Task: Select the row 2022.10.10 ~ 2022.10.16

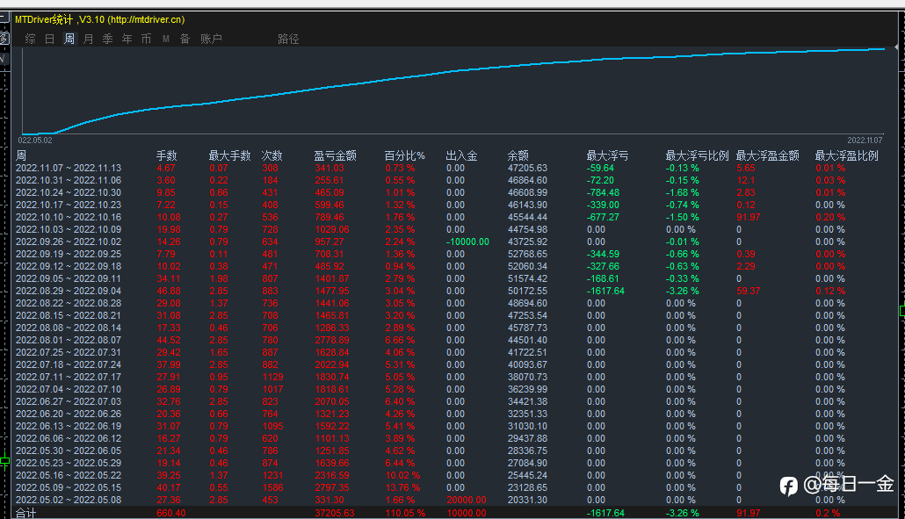Action: [x=453, y=217]
